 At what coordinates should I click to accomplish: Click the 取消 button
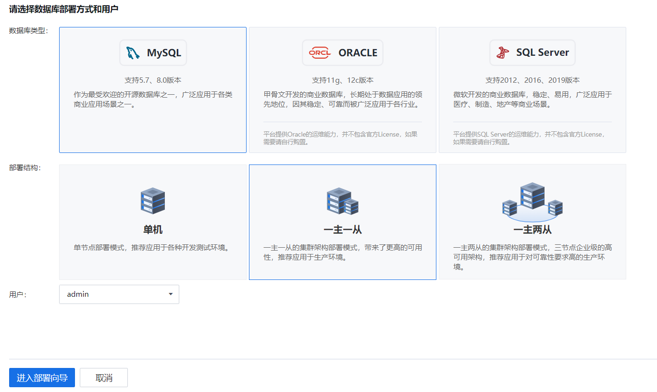pos(104,378)
